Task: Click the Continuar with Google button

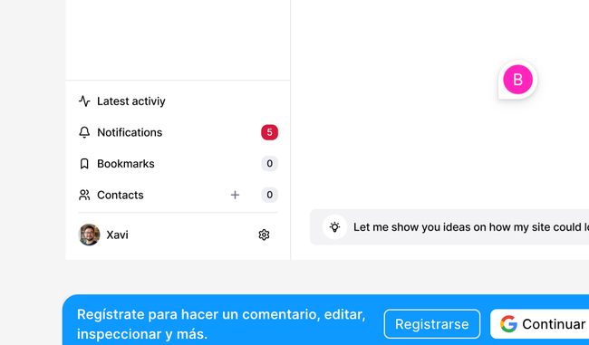Action: [x=540, y=324]
